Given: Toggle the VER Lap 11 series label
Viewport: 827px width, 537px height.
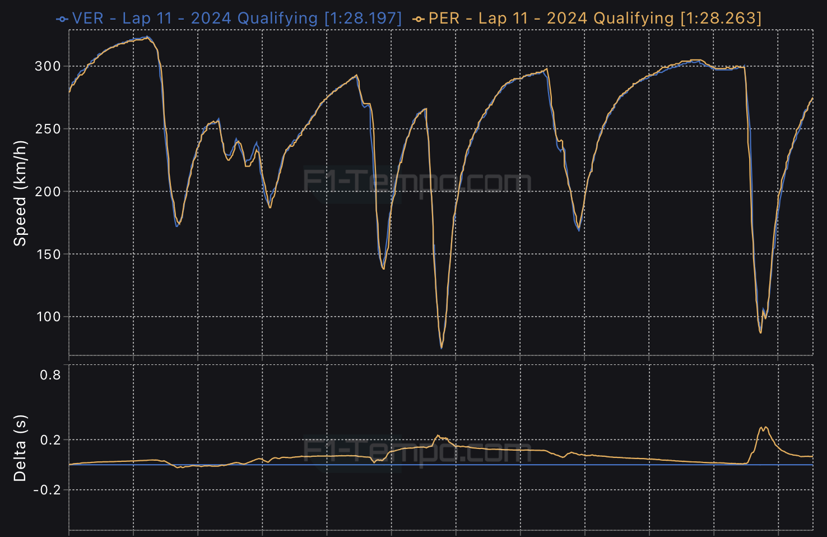Looking at the screenshot, I should [236, 18].
